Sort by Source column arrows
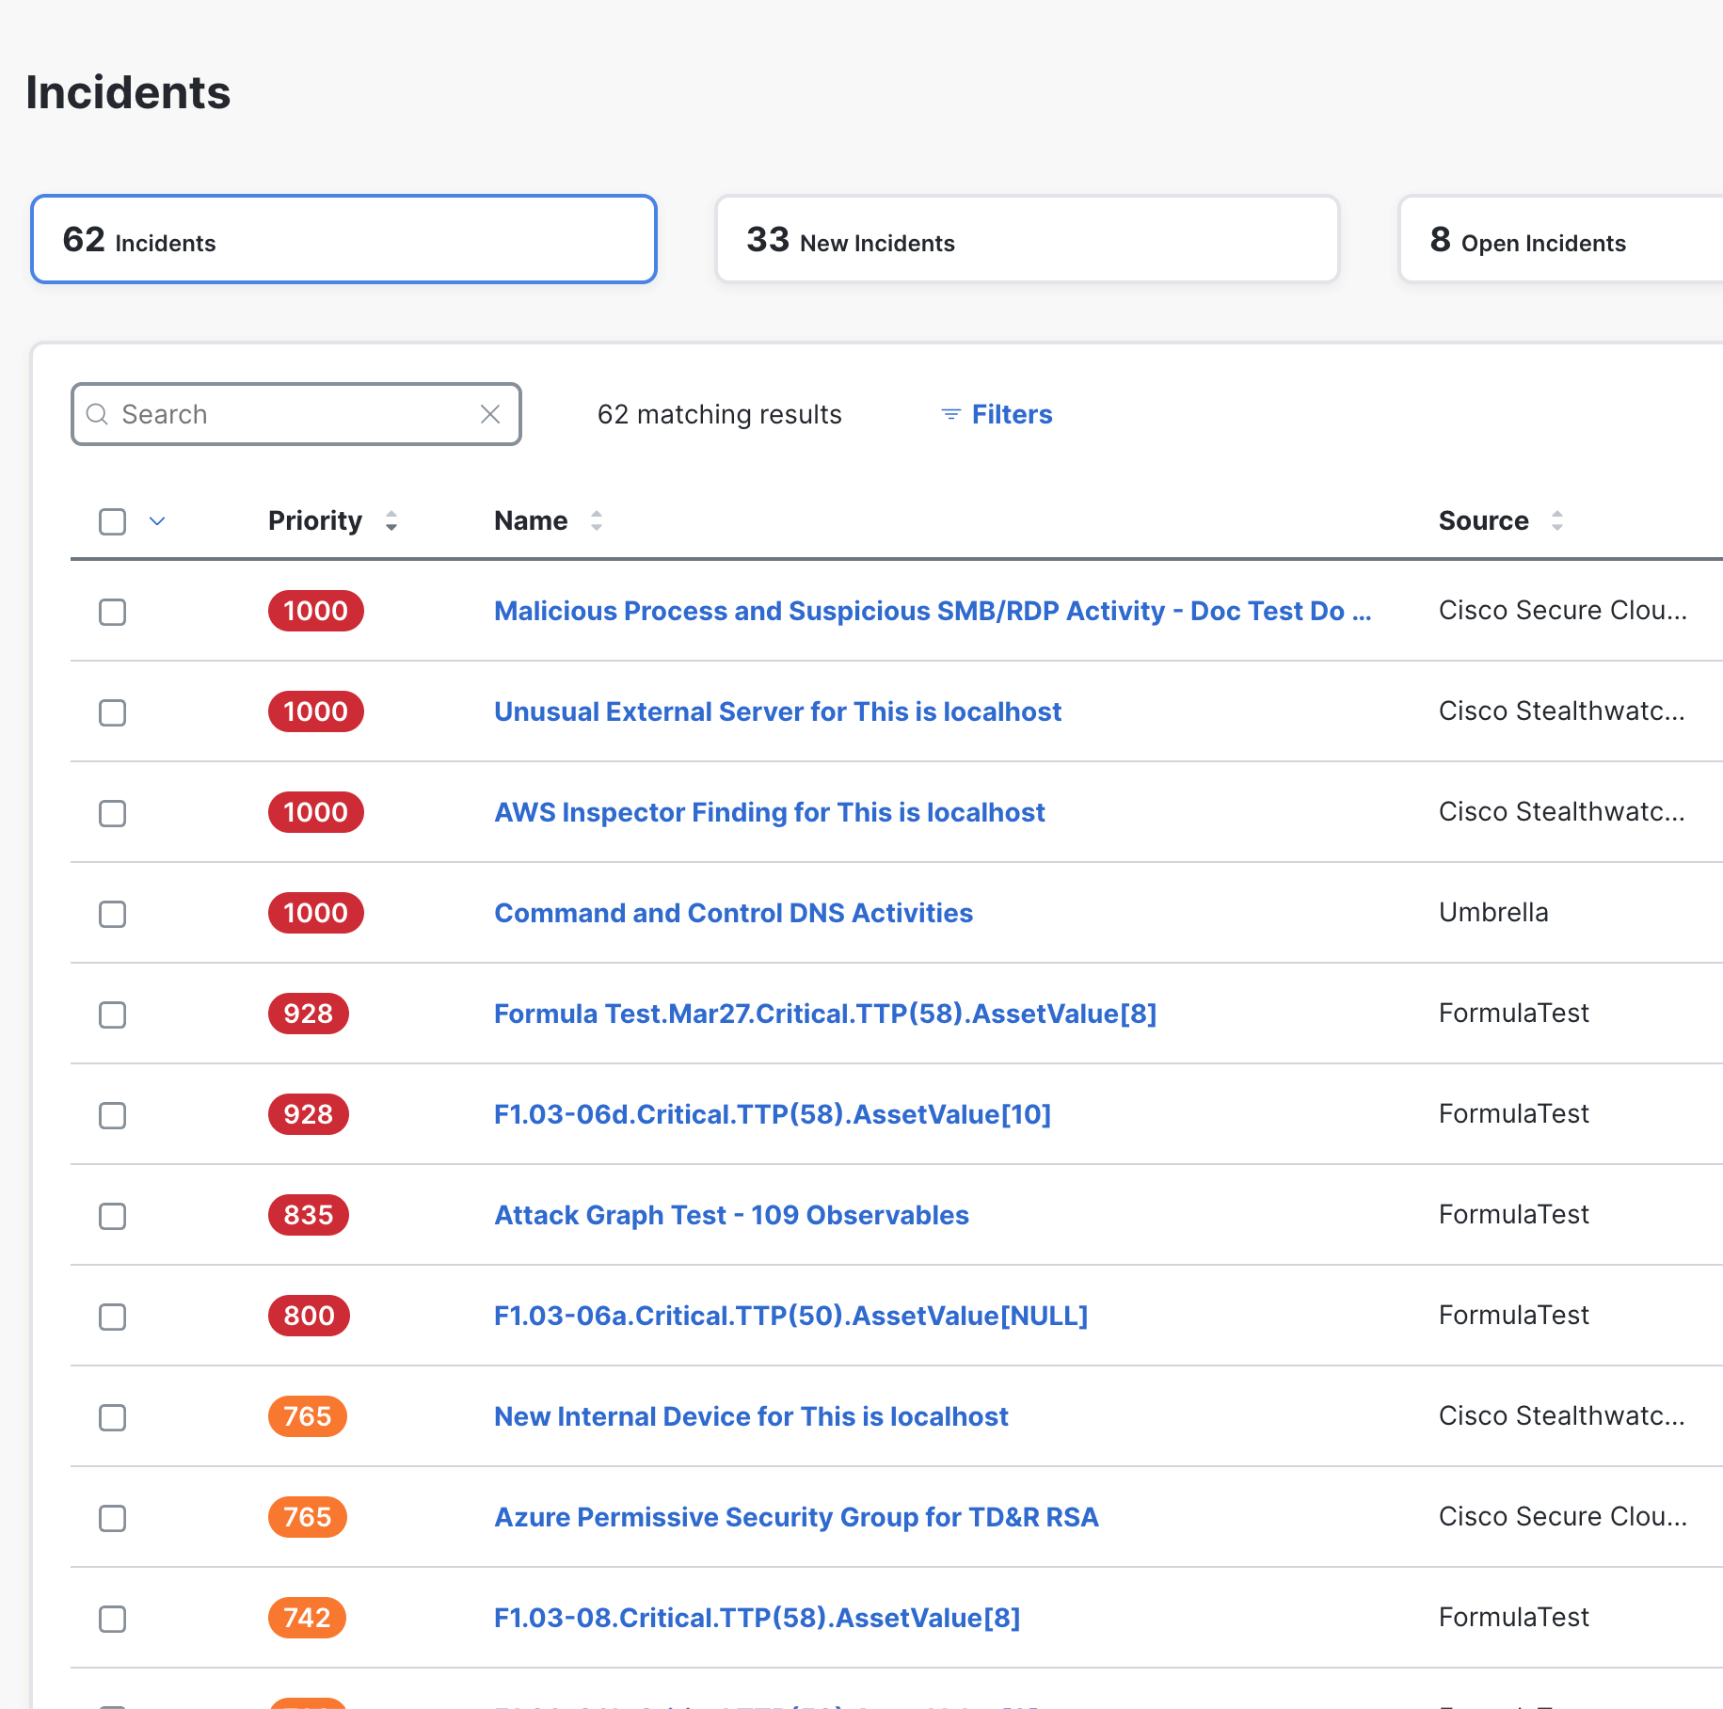 tap(1556, 520)
